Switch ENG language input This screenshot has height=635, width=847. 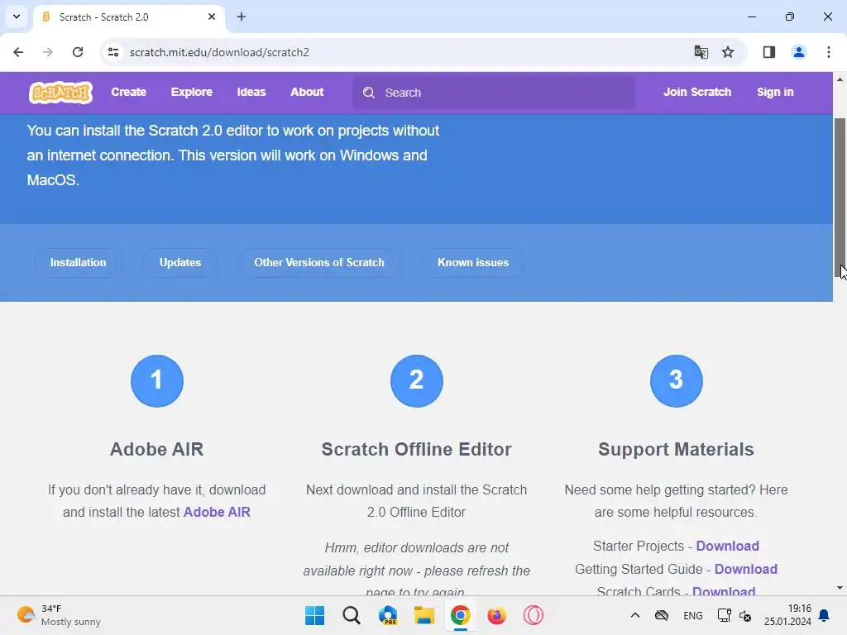point(693,615)
